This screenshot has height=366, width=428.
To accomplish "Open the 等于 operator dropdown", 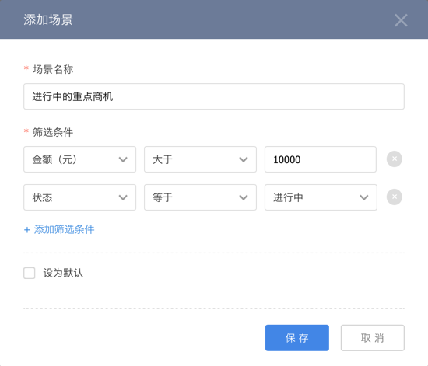I will 200,197.
